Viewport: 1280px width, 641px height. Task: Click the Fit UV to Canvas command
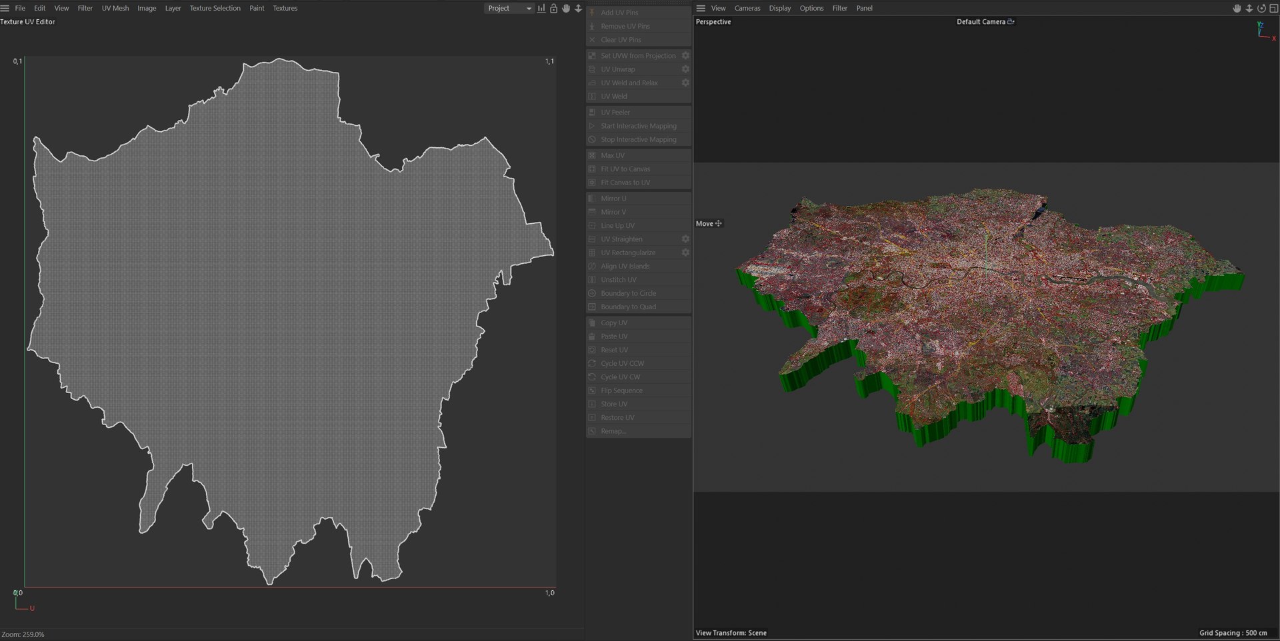click(x=625, y=169)
